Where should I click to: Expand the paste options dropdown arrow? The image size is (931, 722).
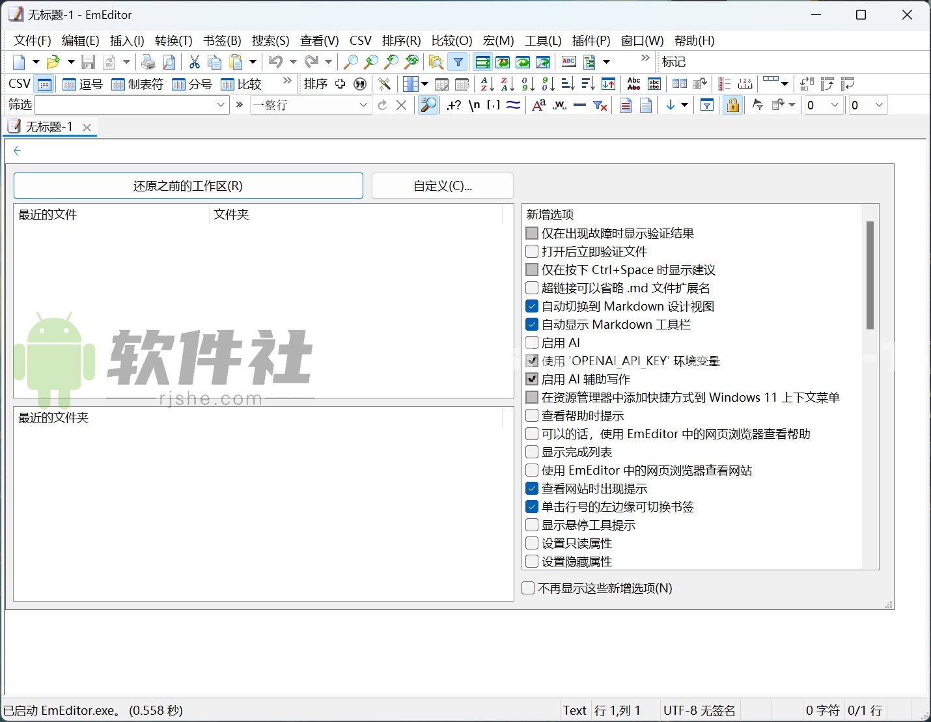pyautogui.click(x=252, y=62)
